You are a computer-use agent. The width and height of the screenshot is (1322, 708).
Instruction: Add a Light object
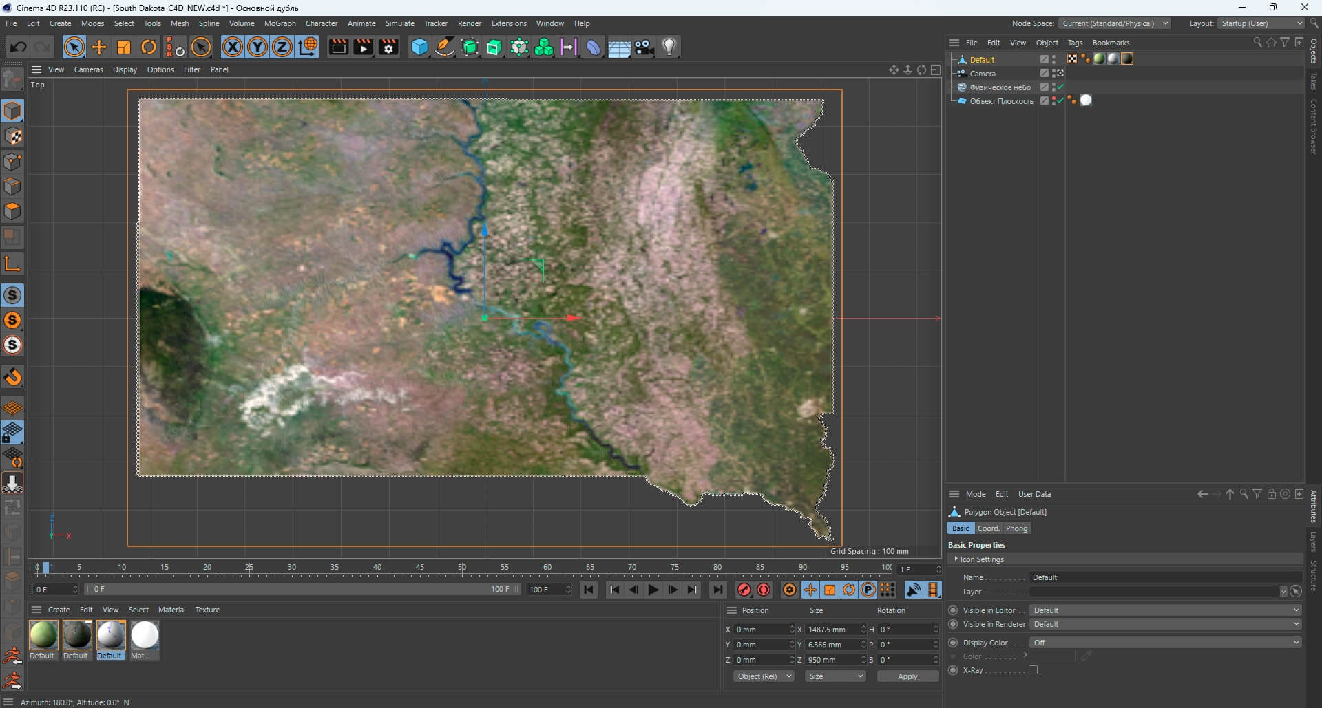[x=669, y=47]
